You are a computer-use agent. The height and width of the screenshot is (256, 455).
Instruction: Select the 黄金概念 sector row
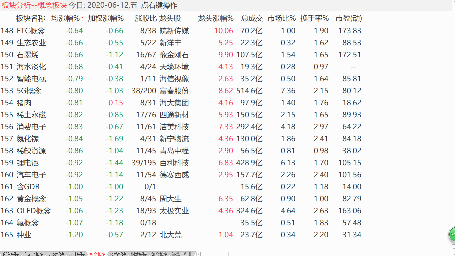(x=181, y=199)
